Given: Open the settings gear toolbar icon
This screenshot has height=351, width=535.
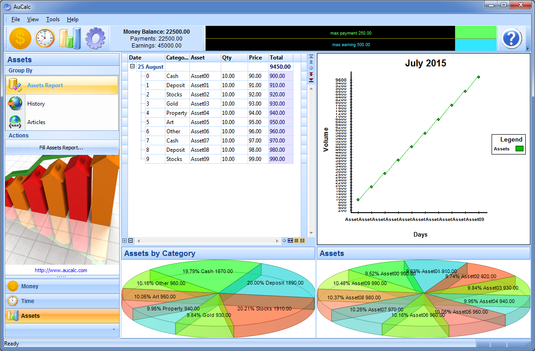Looking at the screenshot, I should pos(95,38).
